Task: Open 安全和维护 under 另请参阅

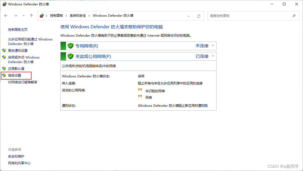Action: pos(16,156)
